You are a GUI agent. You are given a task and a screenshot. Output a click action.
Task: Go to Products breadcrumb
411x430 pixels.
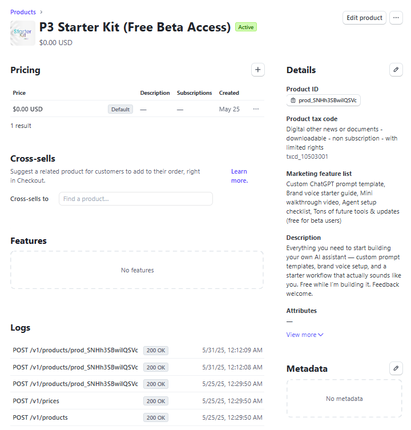[x=23, y=12]
